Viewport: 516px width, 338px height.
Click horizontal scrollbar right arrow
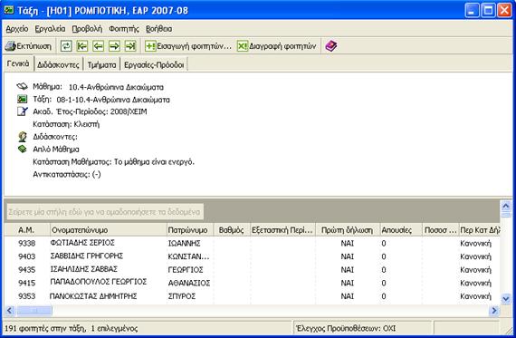[x=494, y=310]
